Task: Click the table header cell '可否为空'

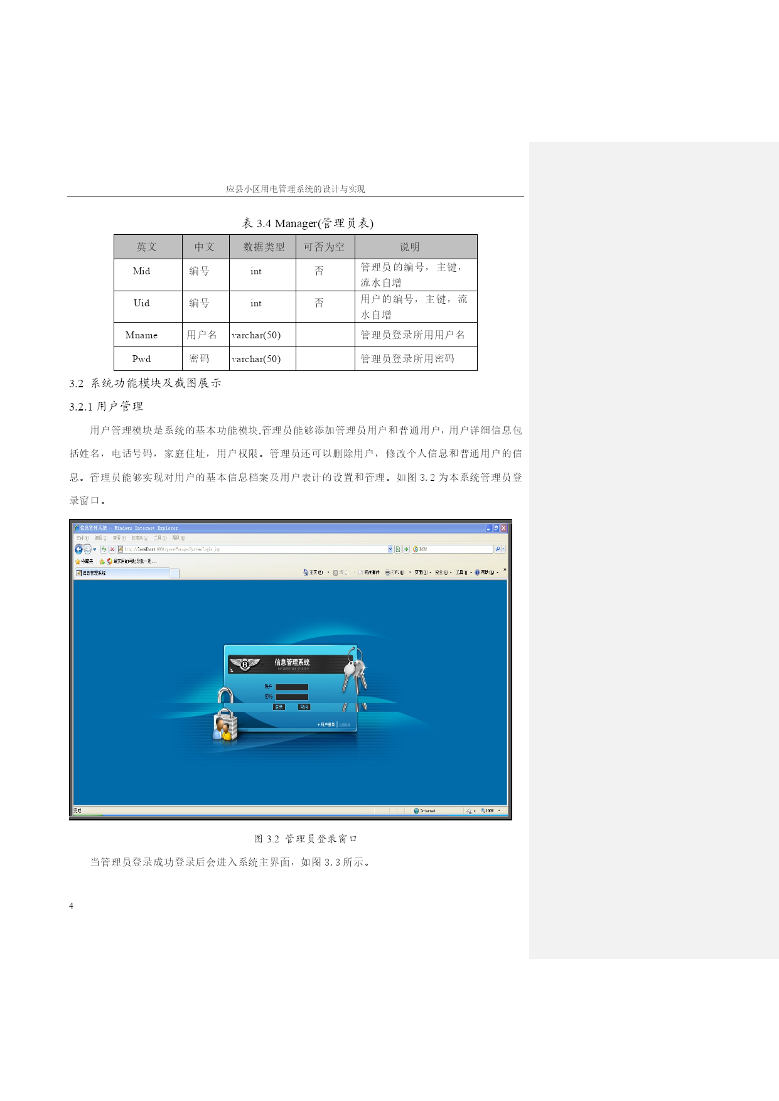Action: [324, 247]
